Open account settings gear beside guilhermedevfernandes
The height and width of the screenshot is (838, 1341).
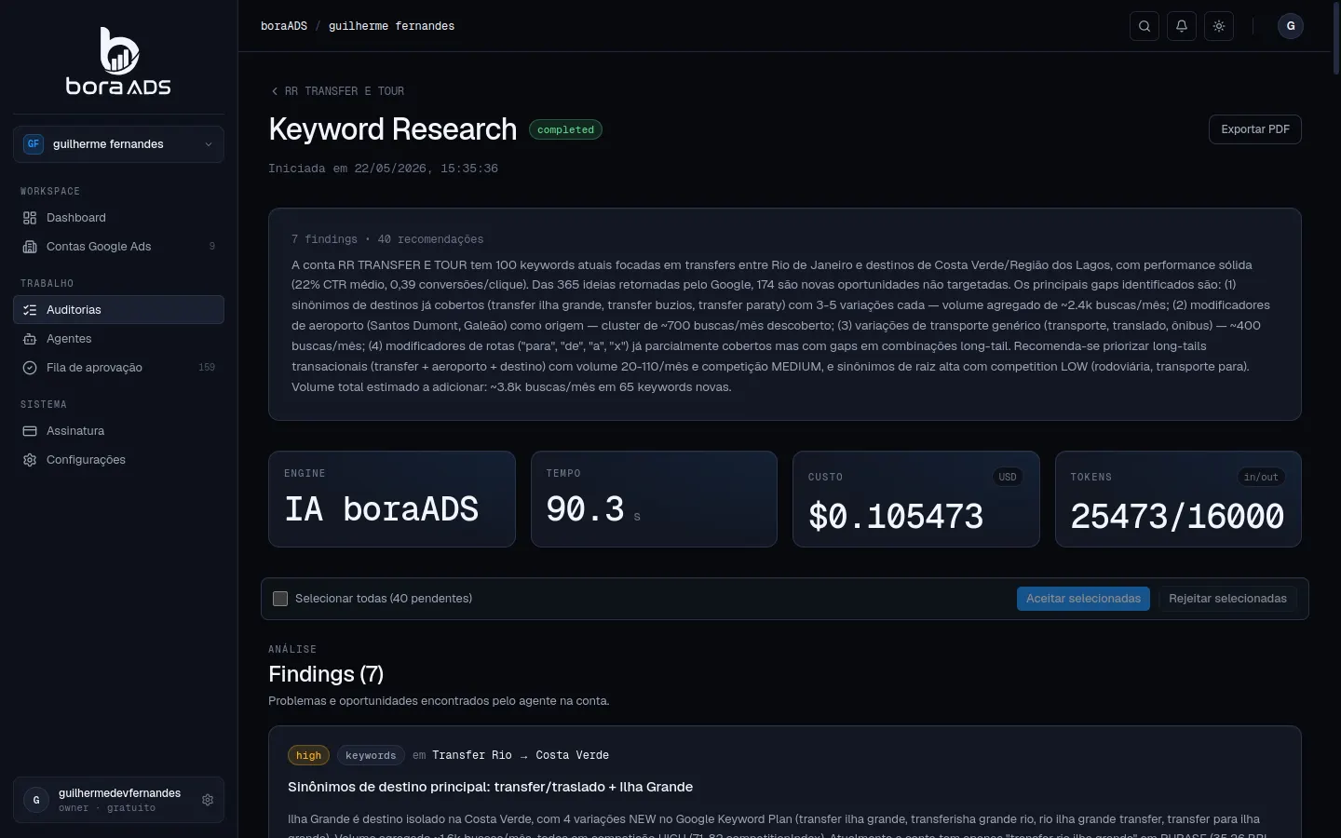click(x=208, y=800)
